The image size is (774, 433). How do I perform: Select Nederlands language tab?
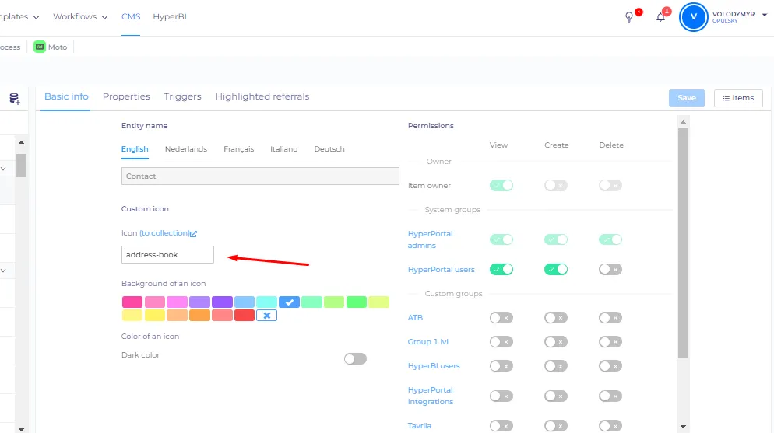click(186, 148)
